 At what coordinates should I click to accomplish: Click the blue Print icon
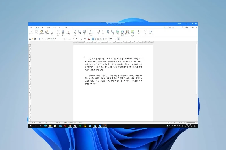(40, 39)
